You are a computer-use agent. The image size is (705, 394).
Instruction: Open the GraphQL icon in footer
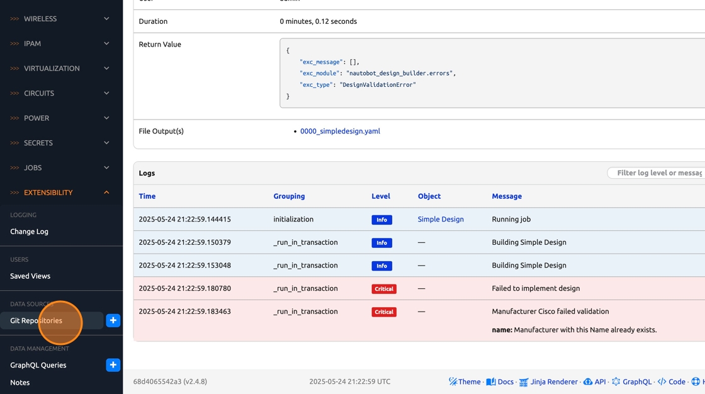coord(616,381)
